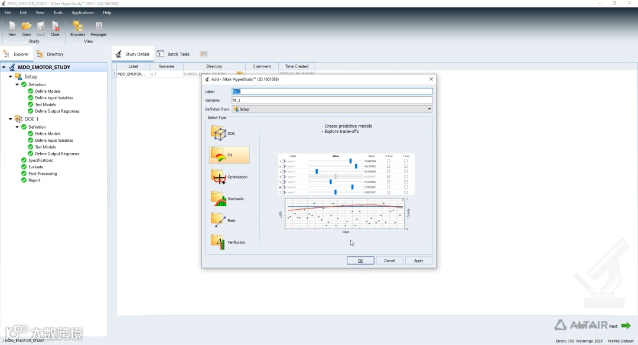This screenshot has height=345, width=638.
Task: Click Warnings: 2839 in status bar
Action: pos(589,341)
